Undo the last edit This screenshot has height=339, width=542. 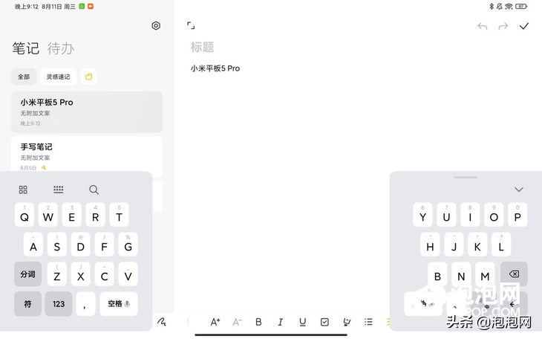tap(483, 26)
